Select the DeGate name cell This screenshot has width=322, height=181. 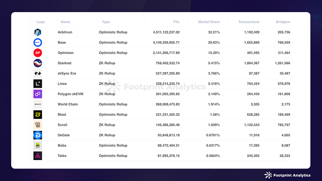point(64,135)
